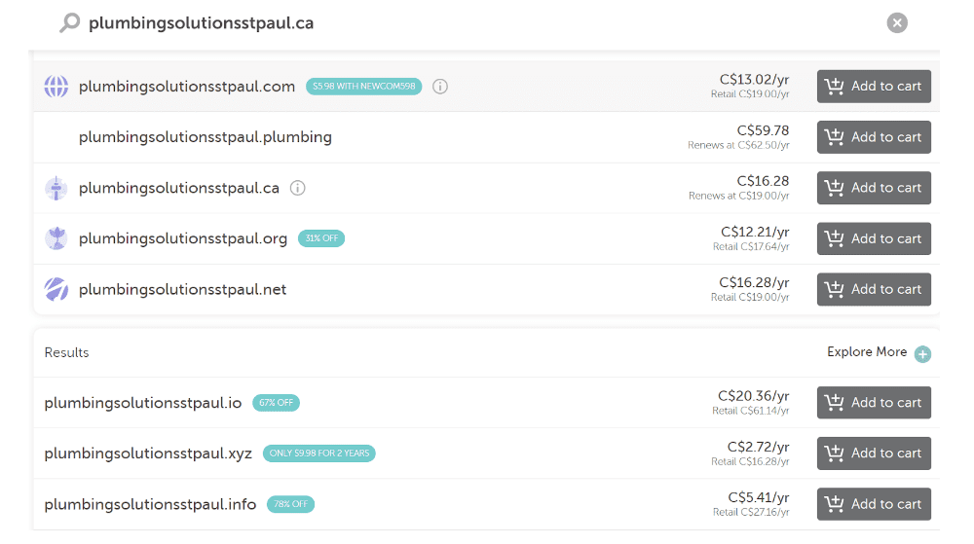The height and width of the screenshot is (544, 974).
Task: Click the info icon beside the .com domain
Action: click(440, 87)
